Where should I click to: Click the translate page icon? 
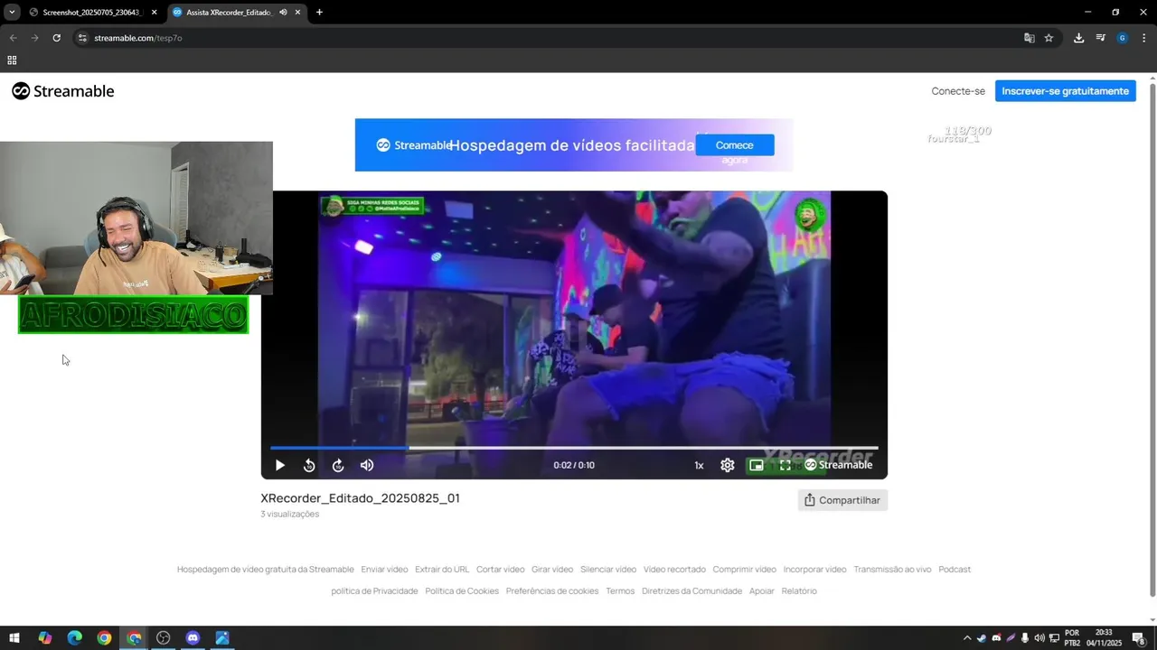(x=1029, y=38)
